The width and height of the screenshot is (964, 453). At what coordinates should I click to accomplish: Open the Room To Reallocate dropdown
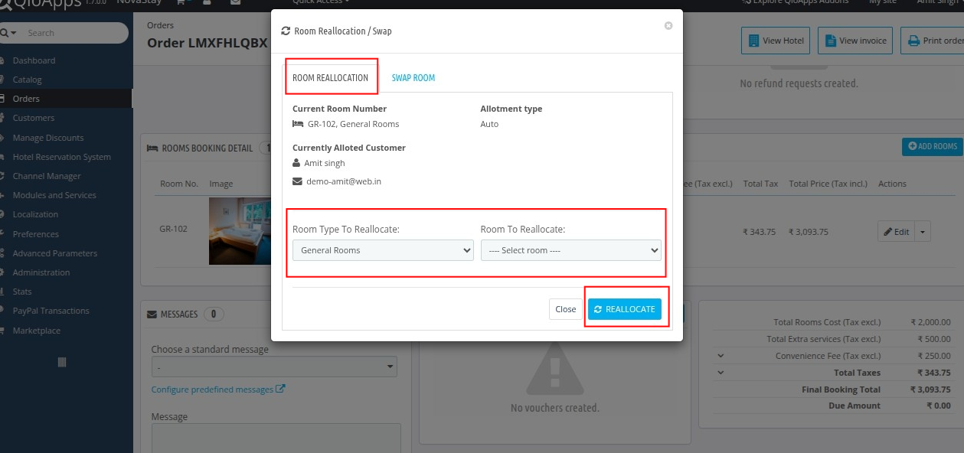tap(570, 250)
